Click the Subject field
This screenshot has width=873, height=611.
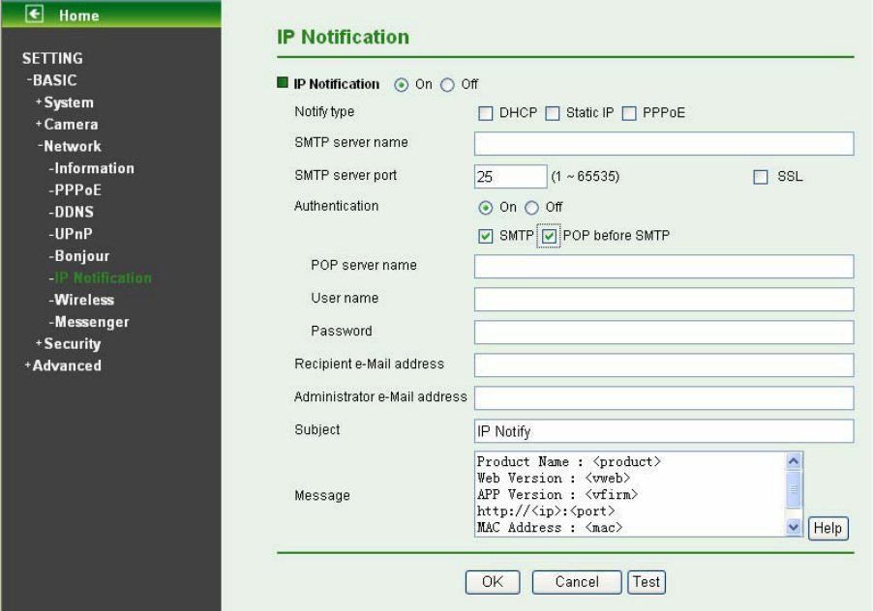click(x=664, y=431)
